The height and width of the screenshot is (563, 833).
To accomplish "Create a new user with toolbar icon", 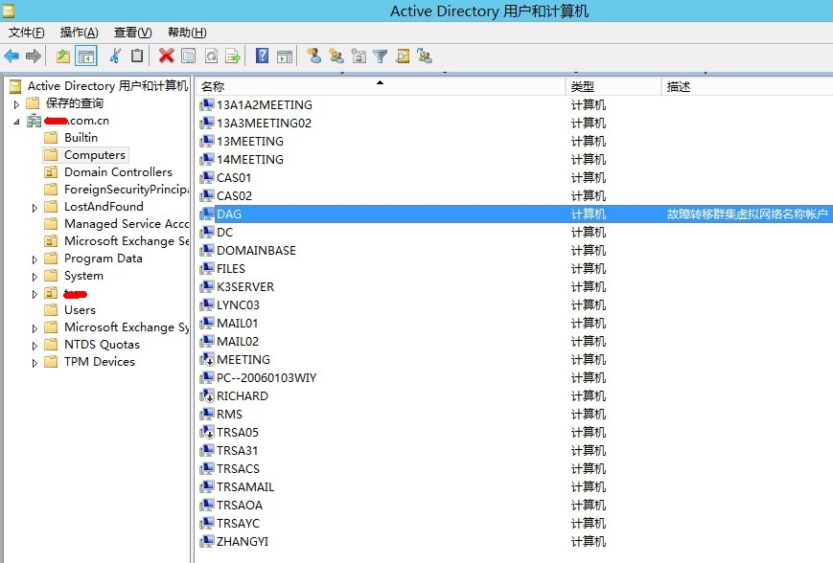I will pos(314,56).
